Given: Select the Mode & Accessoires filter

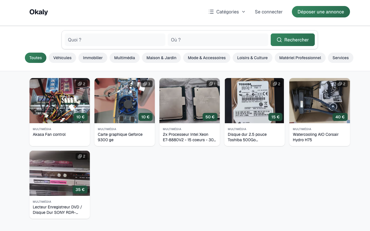Looking at the screenshot, I should (x=207, y=58).
